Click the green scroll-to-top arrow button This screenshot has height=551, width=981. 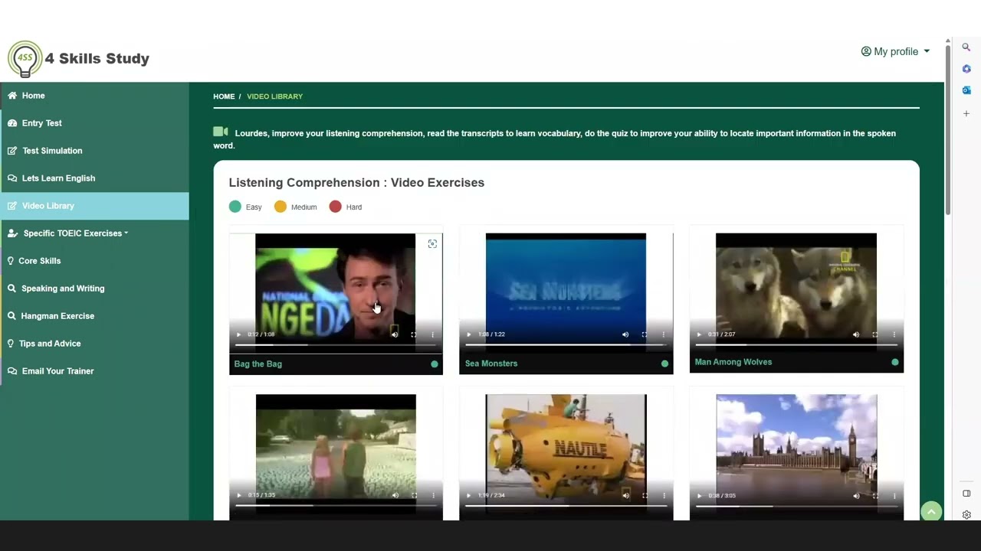coord(931,512)
